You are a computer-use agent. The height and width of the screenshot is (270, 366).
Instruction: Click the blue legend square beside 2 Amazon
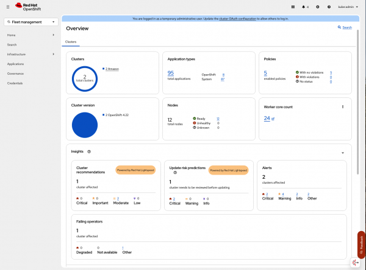coord(104,69)
